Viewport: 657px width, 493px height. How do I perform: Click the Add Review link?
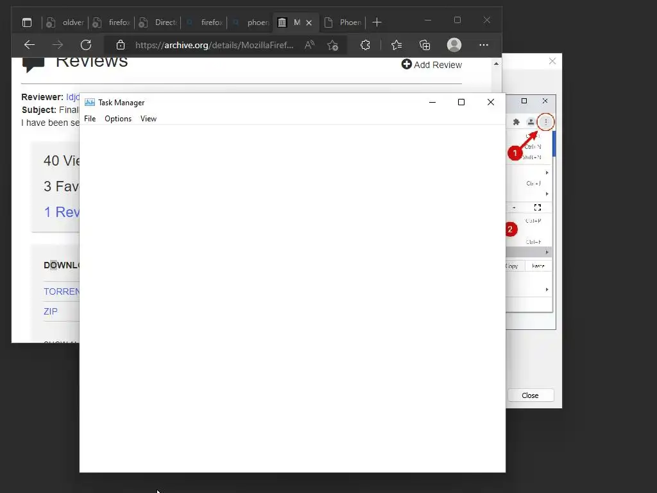pyautogui.click(x=432, y=65)
